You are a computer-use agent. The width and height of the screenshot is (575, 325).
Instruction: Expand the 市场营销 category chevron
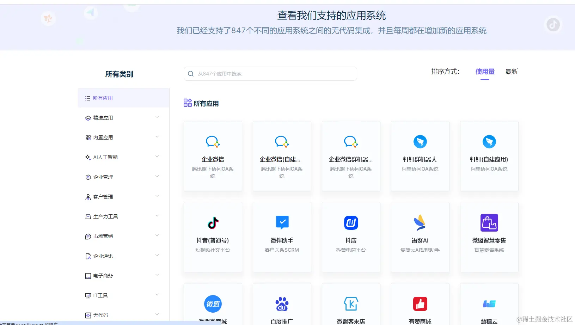coord(157,235)
